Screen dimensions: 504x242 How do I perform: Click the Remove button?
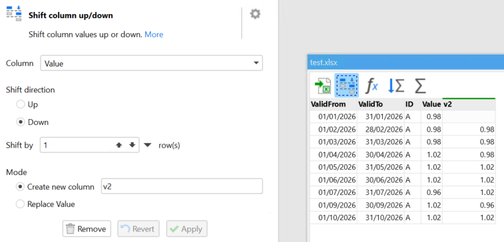(87, 229)
